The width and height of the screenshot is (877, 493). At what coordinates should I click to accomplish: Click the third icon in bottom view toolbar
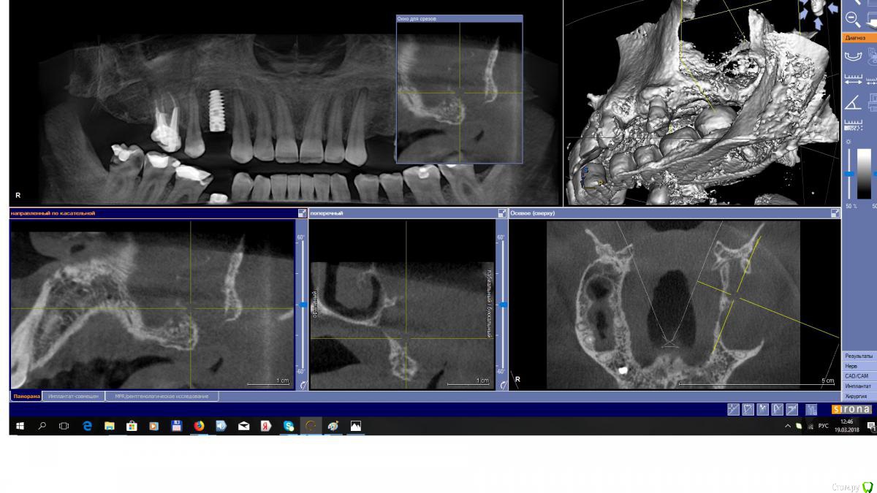[x=763, y=409]
